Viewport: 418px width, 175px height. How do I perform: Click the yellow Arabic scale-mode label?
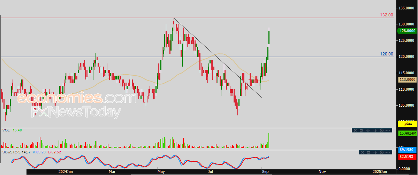(407, 124)
